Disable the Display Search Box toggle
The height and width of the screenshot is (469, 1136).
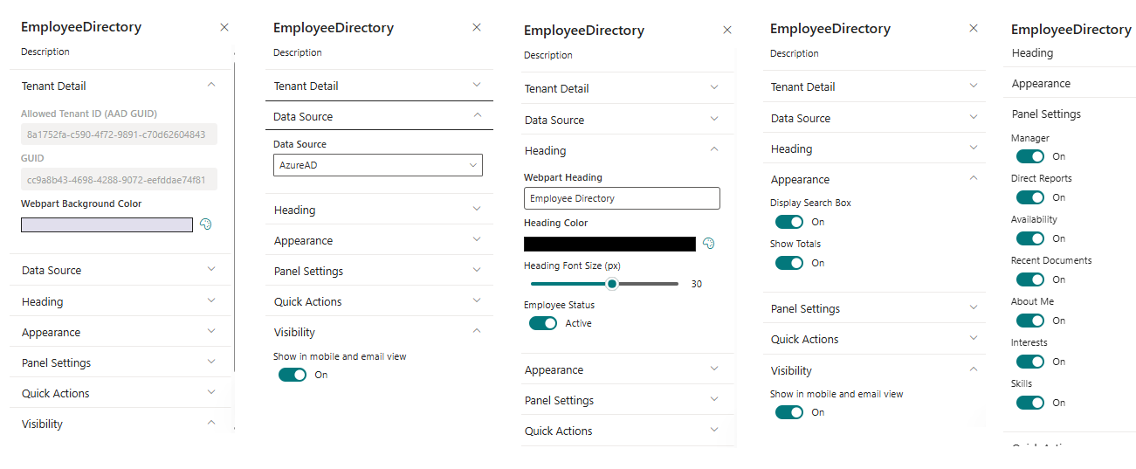click(x=789, y=222)
